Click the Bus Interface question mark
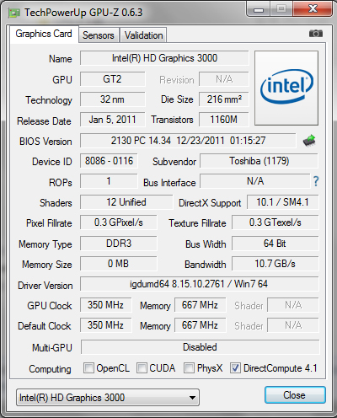 point(316,181)
